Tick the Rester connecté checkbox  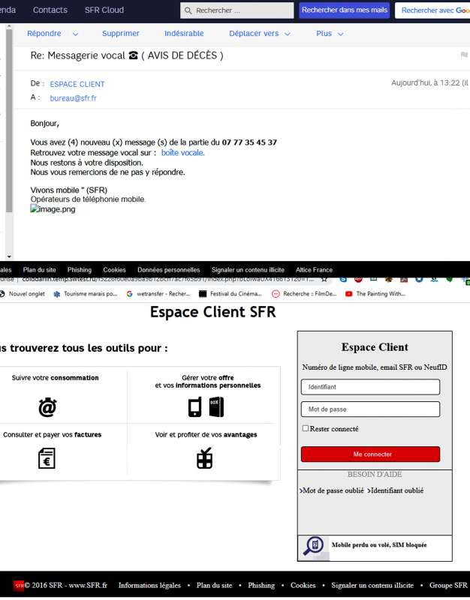pos(306,429)
